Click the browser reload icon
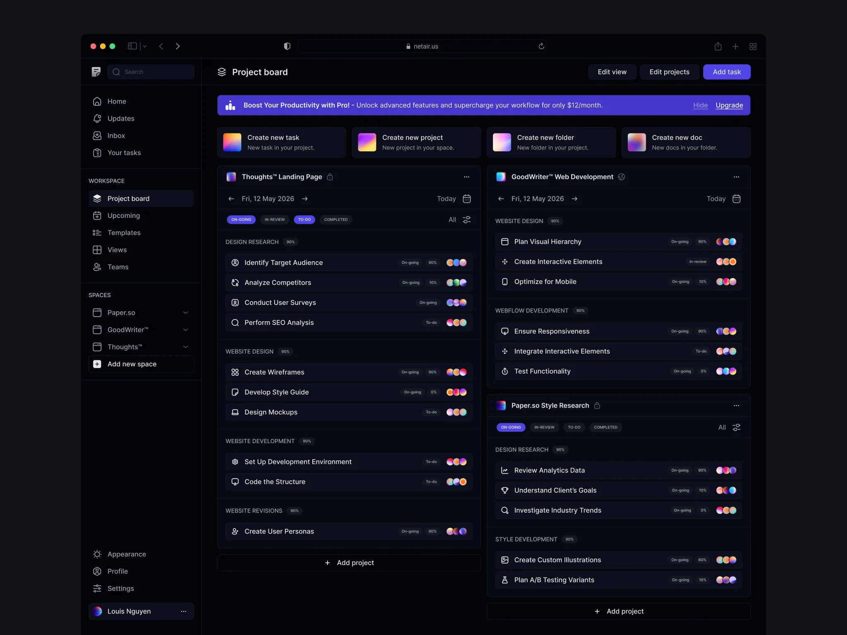 click(541, 46)
